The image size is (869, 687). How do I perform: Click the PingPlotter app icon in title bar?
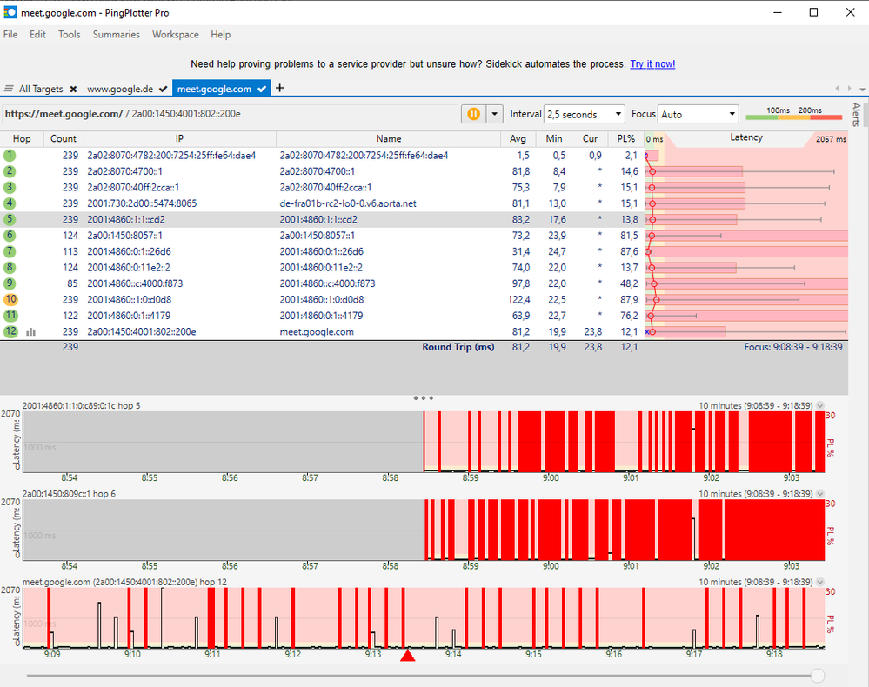tap(10, 12)
